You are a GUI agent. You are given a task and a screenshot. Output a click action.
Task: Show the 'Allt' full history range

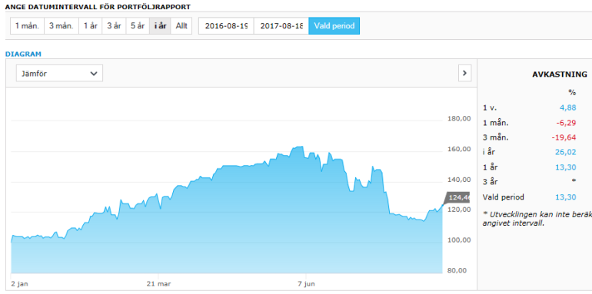point(181,26)
